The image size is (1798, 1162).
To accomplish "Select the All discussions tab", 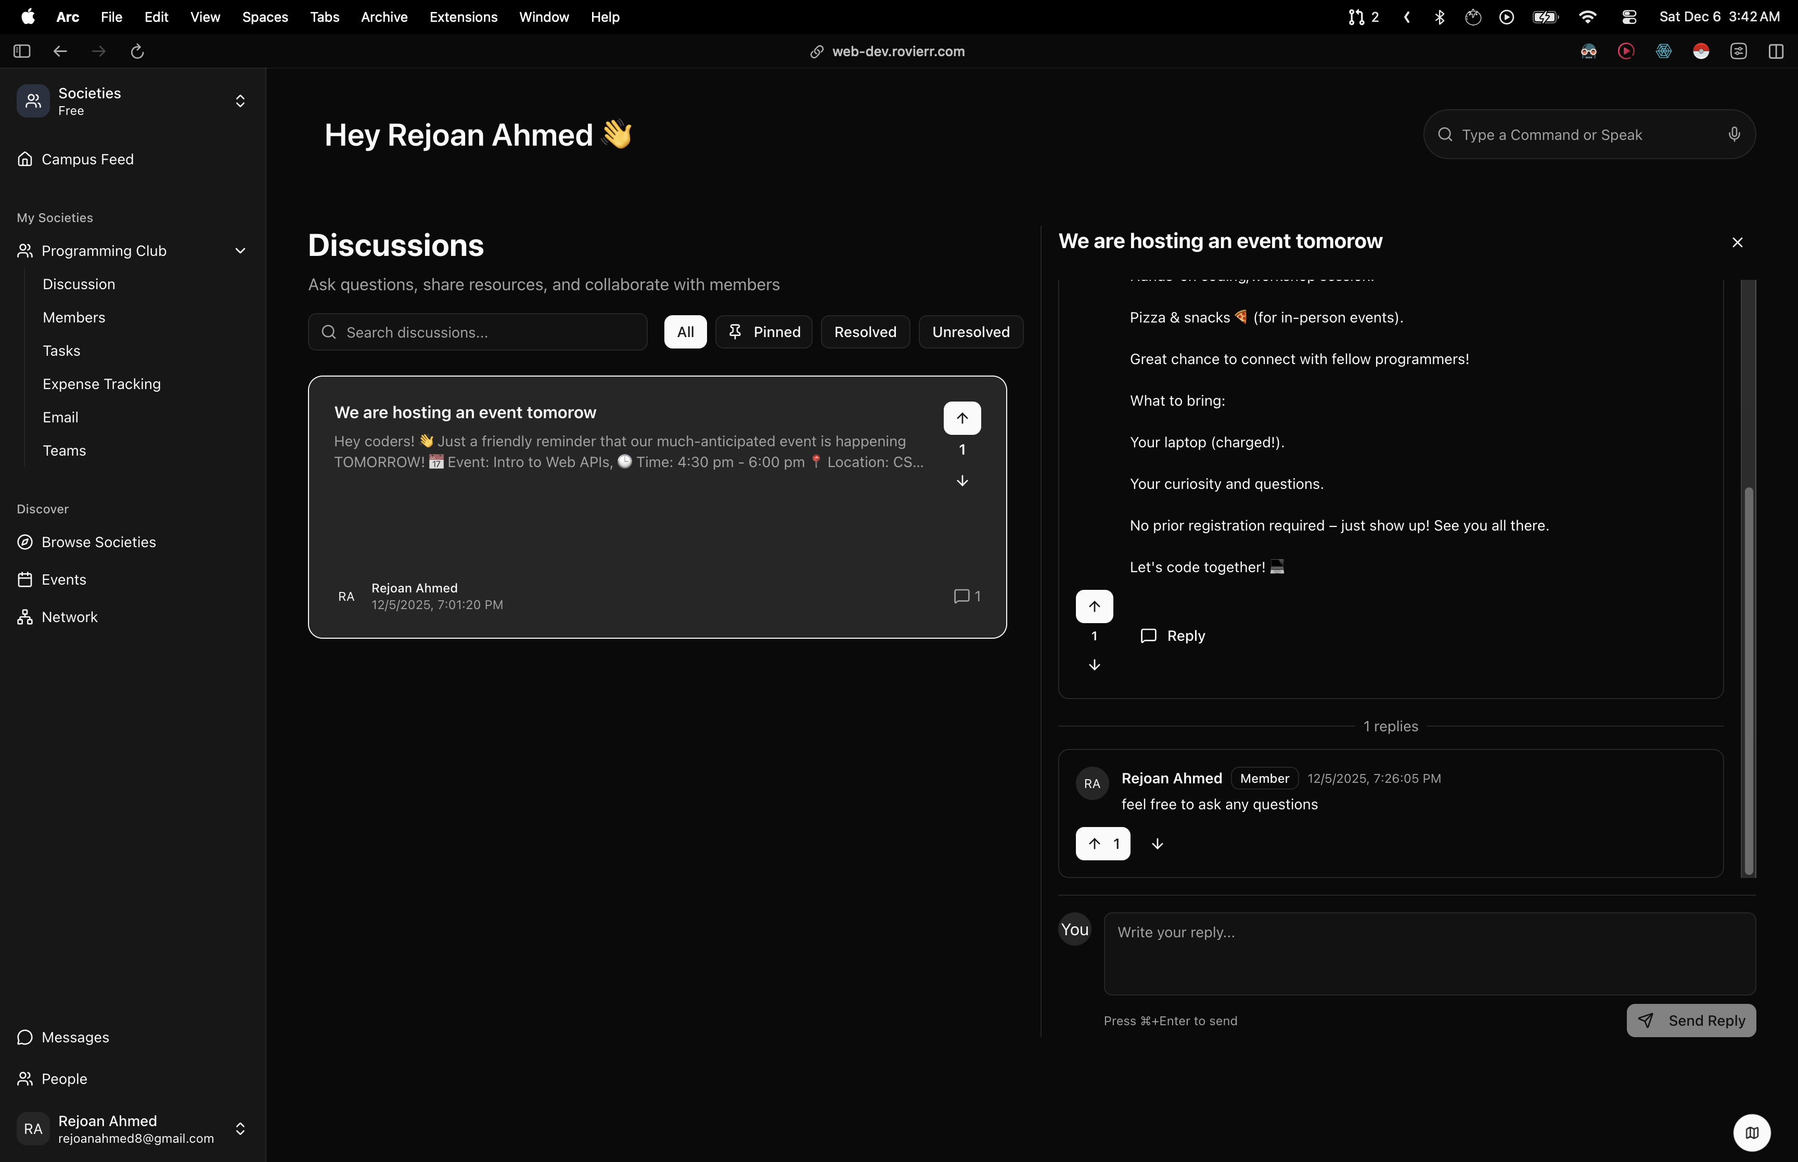I will tap(685, 332).
